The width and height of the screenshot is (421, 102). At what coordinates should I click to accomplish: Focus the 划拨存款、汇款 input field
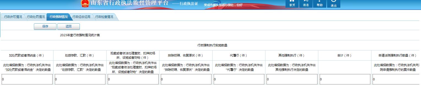[x=80, y=79]
